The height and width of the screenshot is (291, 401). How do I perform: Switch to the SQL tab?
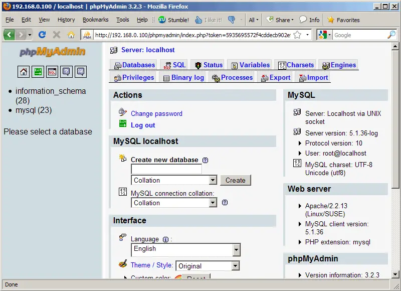pyautogui.click(x=174, y=65)
